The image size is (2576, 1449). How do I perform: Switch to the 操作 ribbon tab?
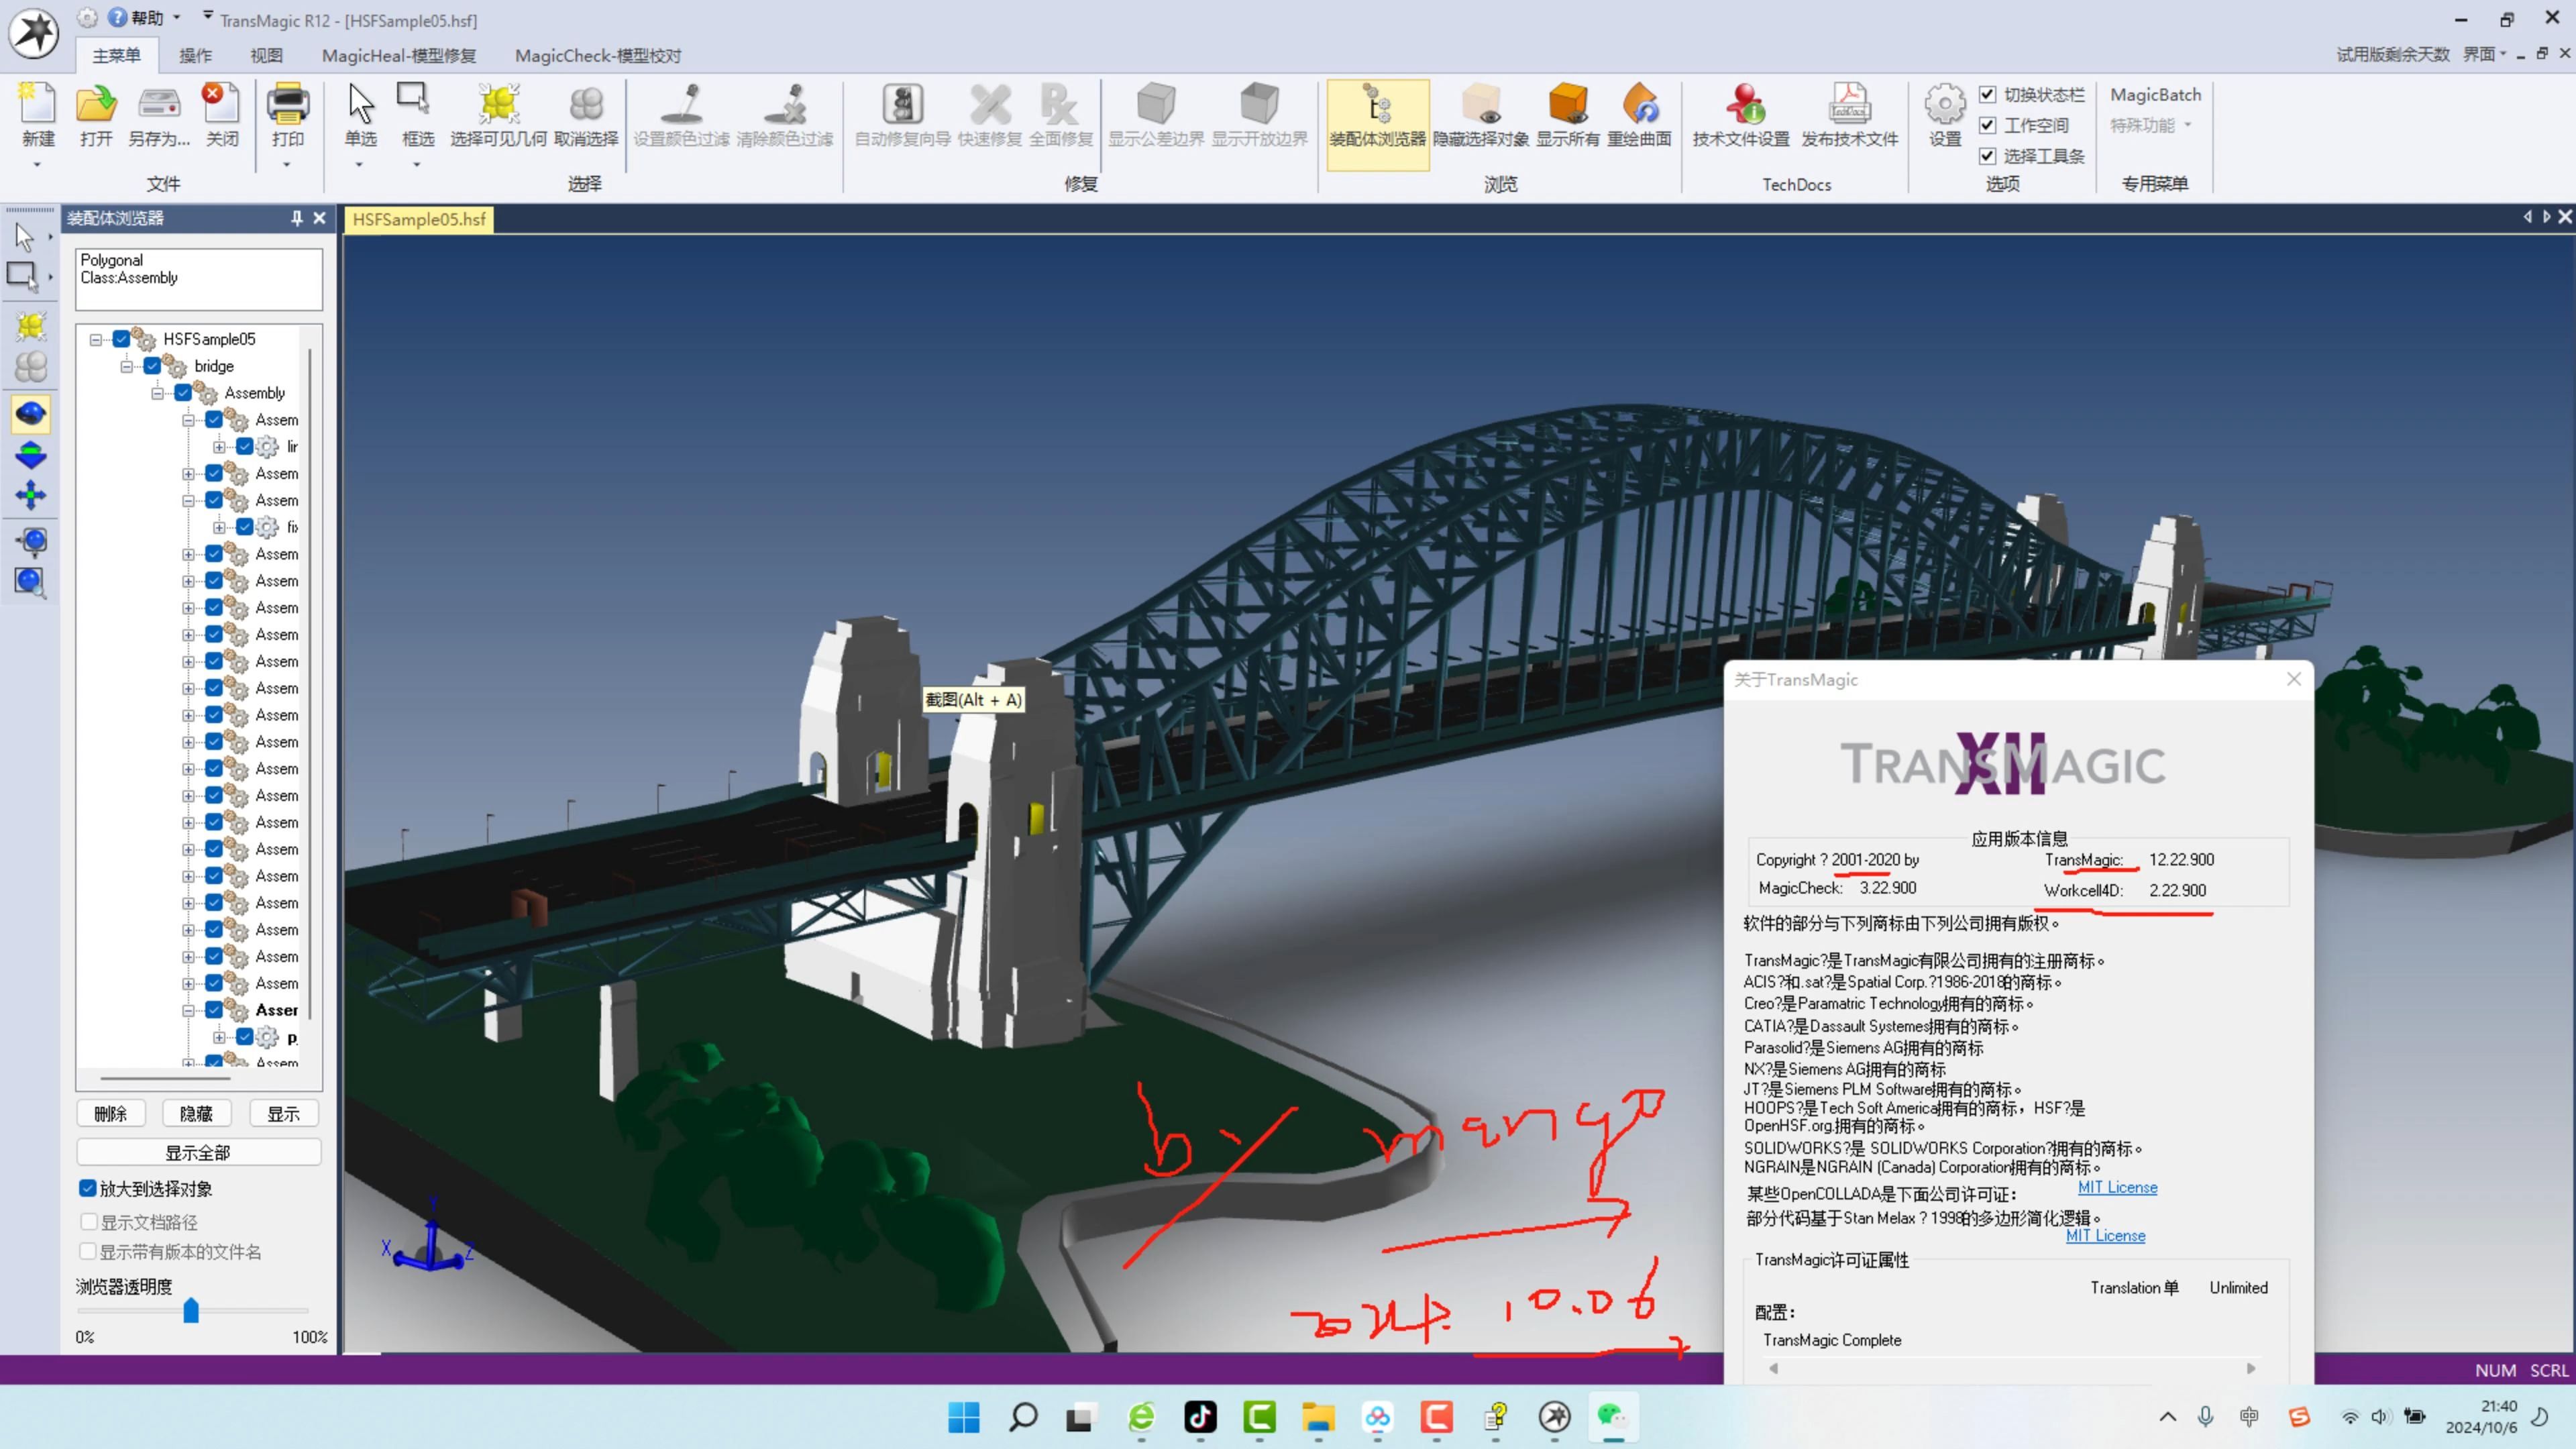tap(195, 55)
